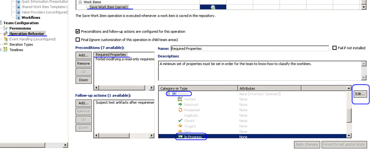
Task: Click scroll-right arrow of left tree panel
Action: coord(66,145)
